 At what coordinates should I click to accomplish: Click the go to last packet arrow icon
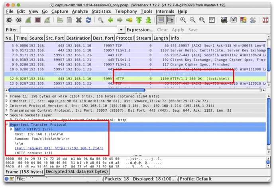click(x=148, y=20)
